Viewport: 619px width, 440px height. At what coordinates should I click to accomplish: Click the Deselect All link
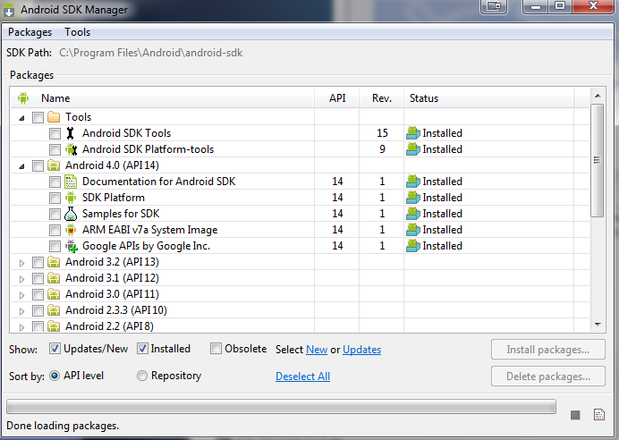click(x=302, y=377)
